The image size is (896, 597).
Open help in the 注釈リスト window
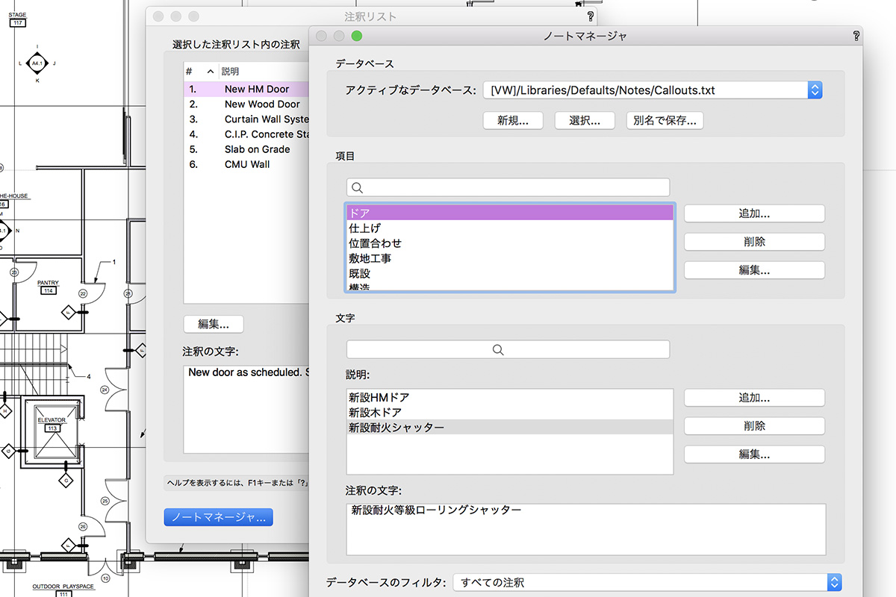tap(591, 16)
